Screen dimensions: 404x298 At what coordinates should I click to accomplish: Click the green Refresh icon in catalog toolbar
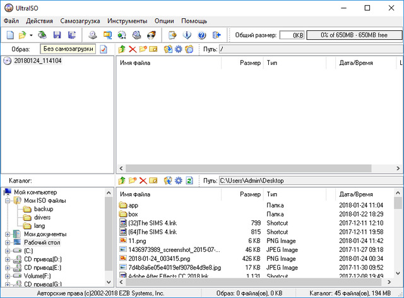click(189, 181)
